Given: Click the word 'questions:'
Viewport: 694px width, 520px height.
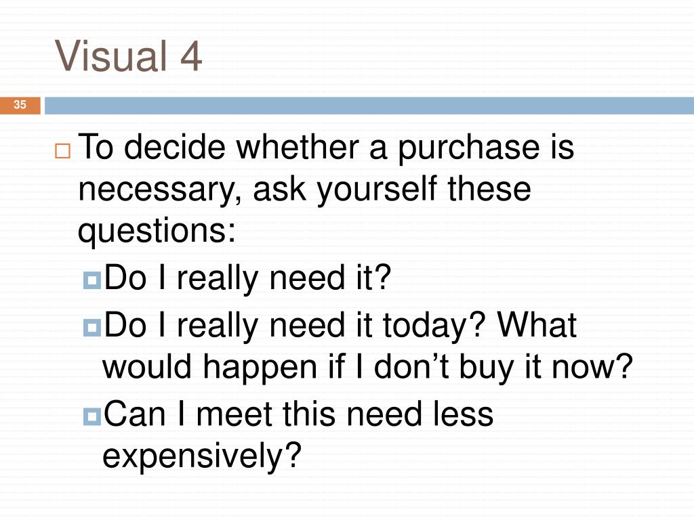Looking at the screenshot, I should click(157, 232).
